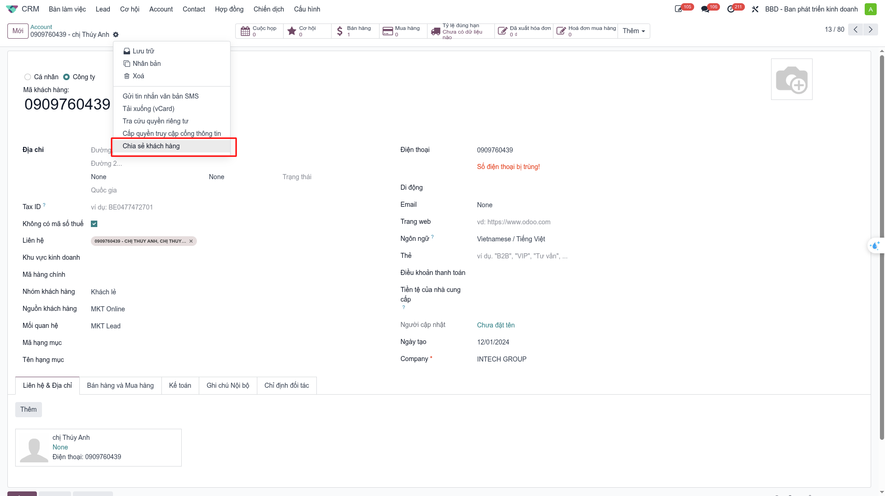Image resolution: width=885 pixels, height=496 pixels.
Task: Expand the Thêm stat buttons dropdown
Action: [x=634, y=31]
